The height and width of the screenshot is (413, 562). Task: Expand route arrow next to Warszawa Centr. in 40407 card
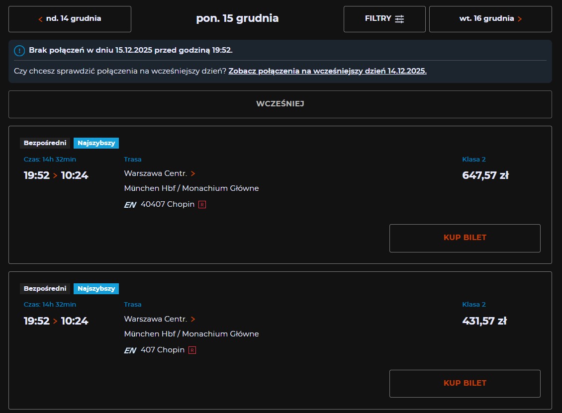pos(193,173)
